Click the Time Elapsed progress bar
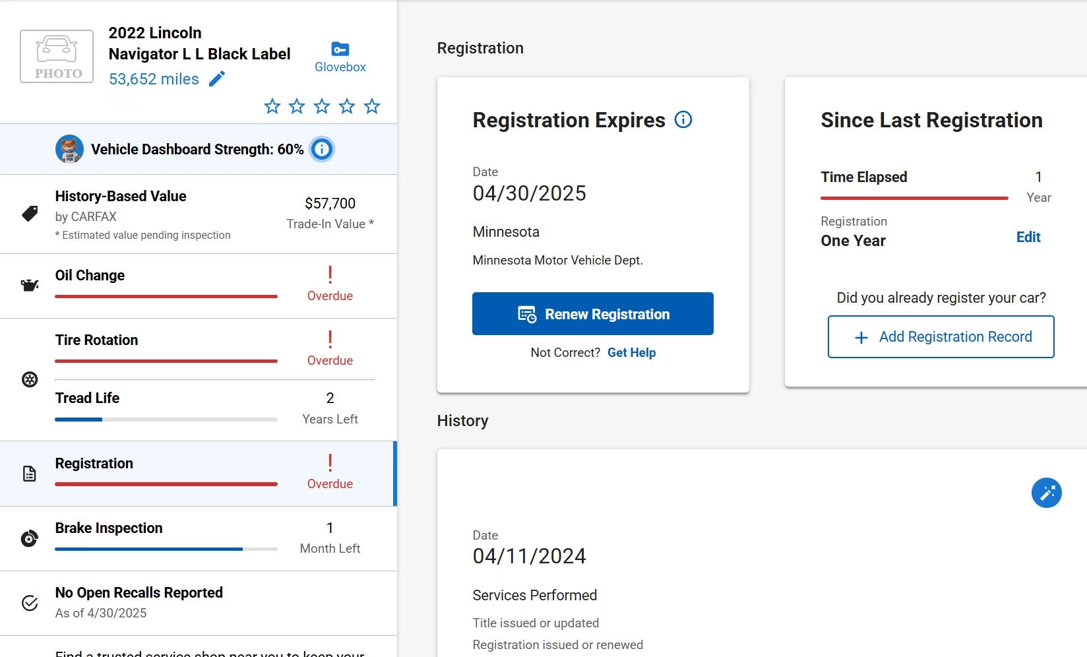 pyautogui.click(x=915, y=198)
